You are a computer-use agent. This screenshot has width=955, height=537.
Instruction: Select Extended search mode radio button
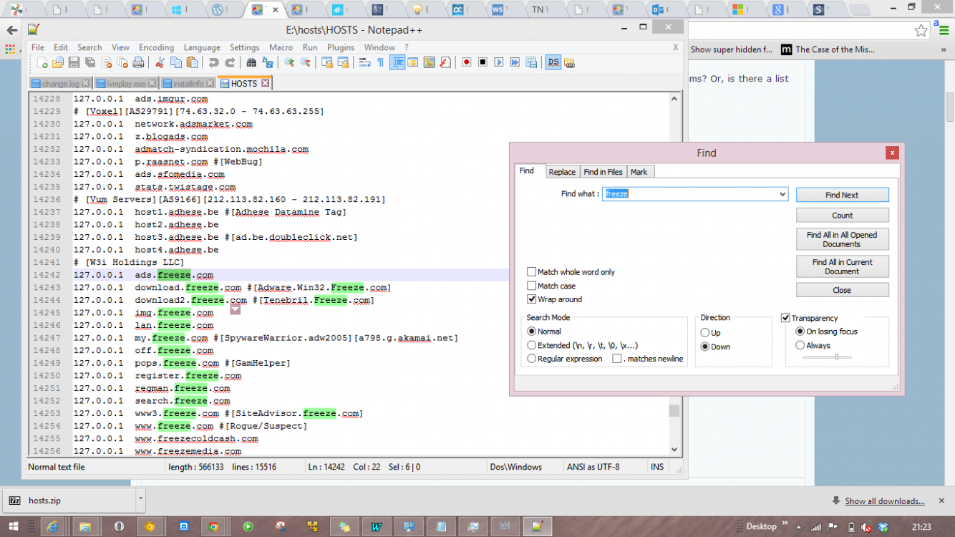531,345
